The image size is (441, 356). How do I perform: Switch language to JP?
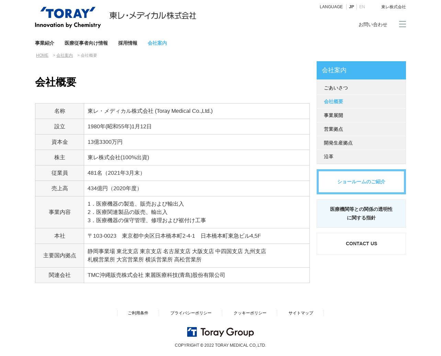[x=351, y=7]
